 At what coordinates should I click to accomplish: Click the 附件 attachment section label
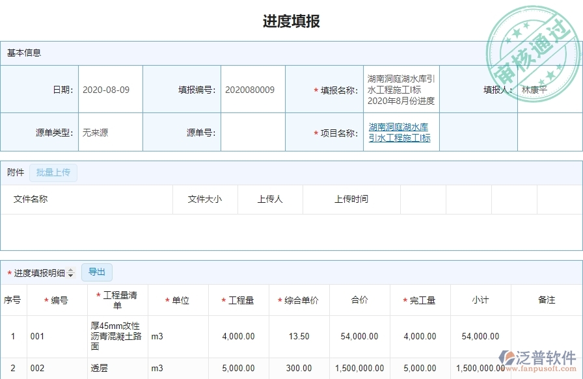click(x=15, y=172)
